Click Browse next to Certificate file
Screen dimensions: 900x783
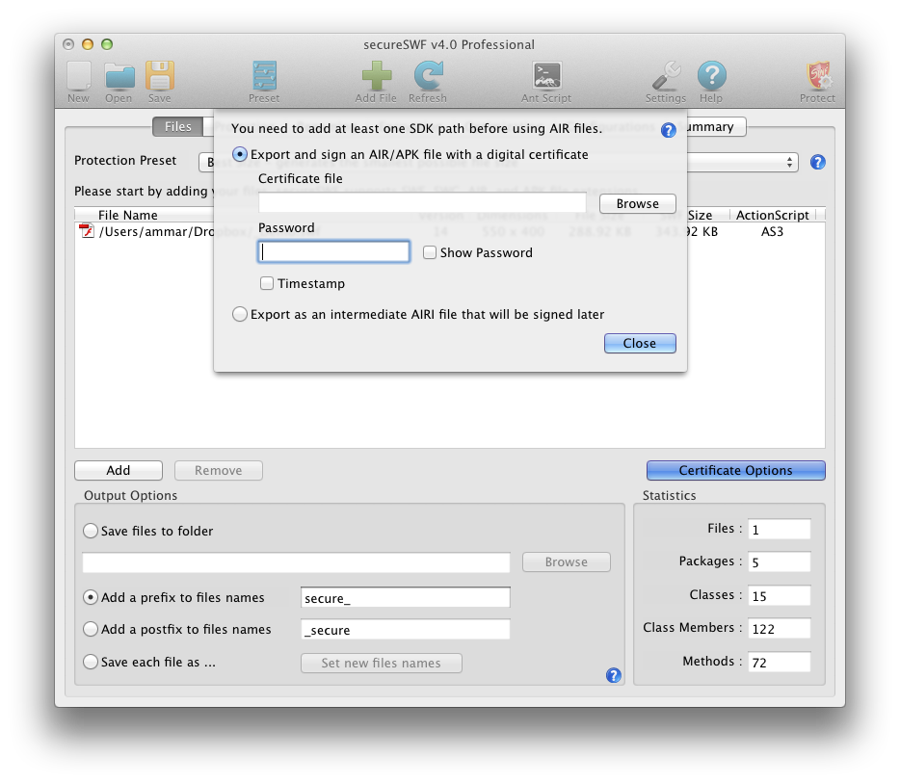click(637, 204)
